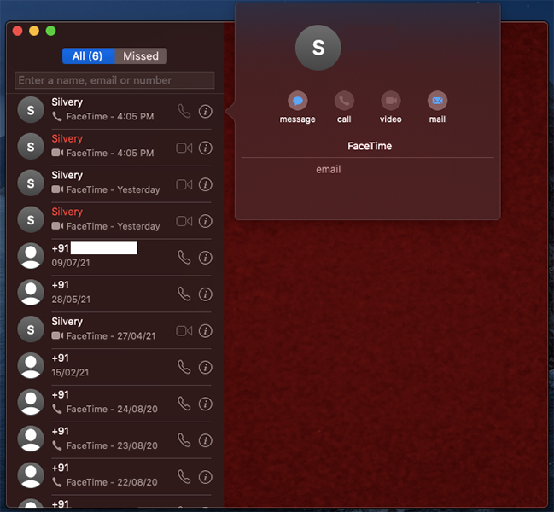This screenshot has height=512, width=554.
Task: Maximize FaceTime with the green button
Action: pos(50,31)
